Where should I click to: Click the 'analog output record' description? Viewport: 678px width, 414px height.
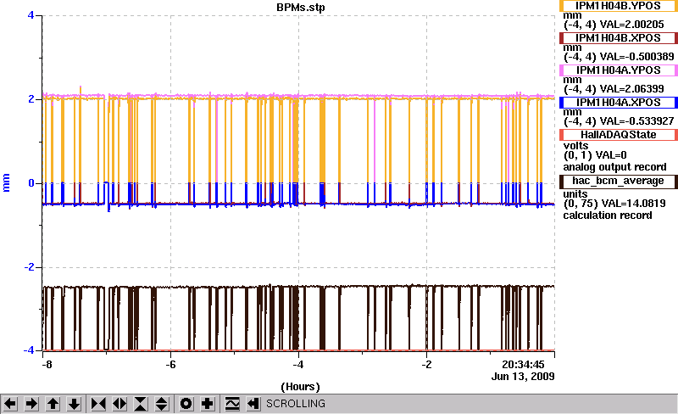click(614, 167)
